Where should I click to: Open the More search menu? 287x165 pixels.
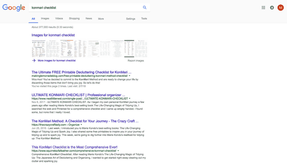(x=101, y=19)
